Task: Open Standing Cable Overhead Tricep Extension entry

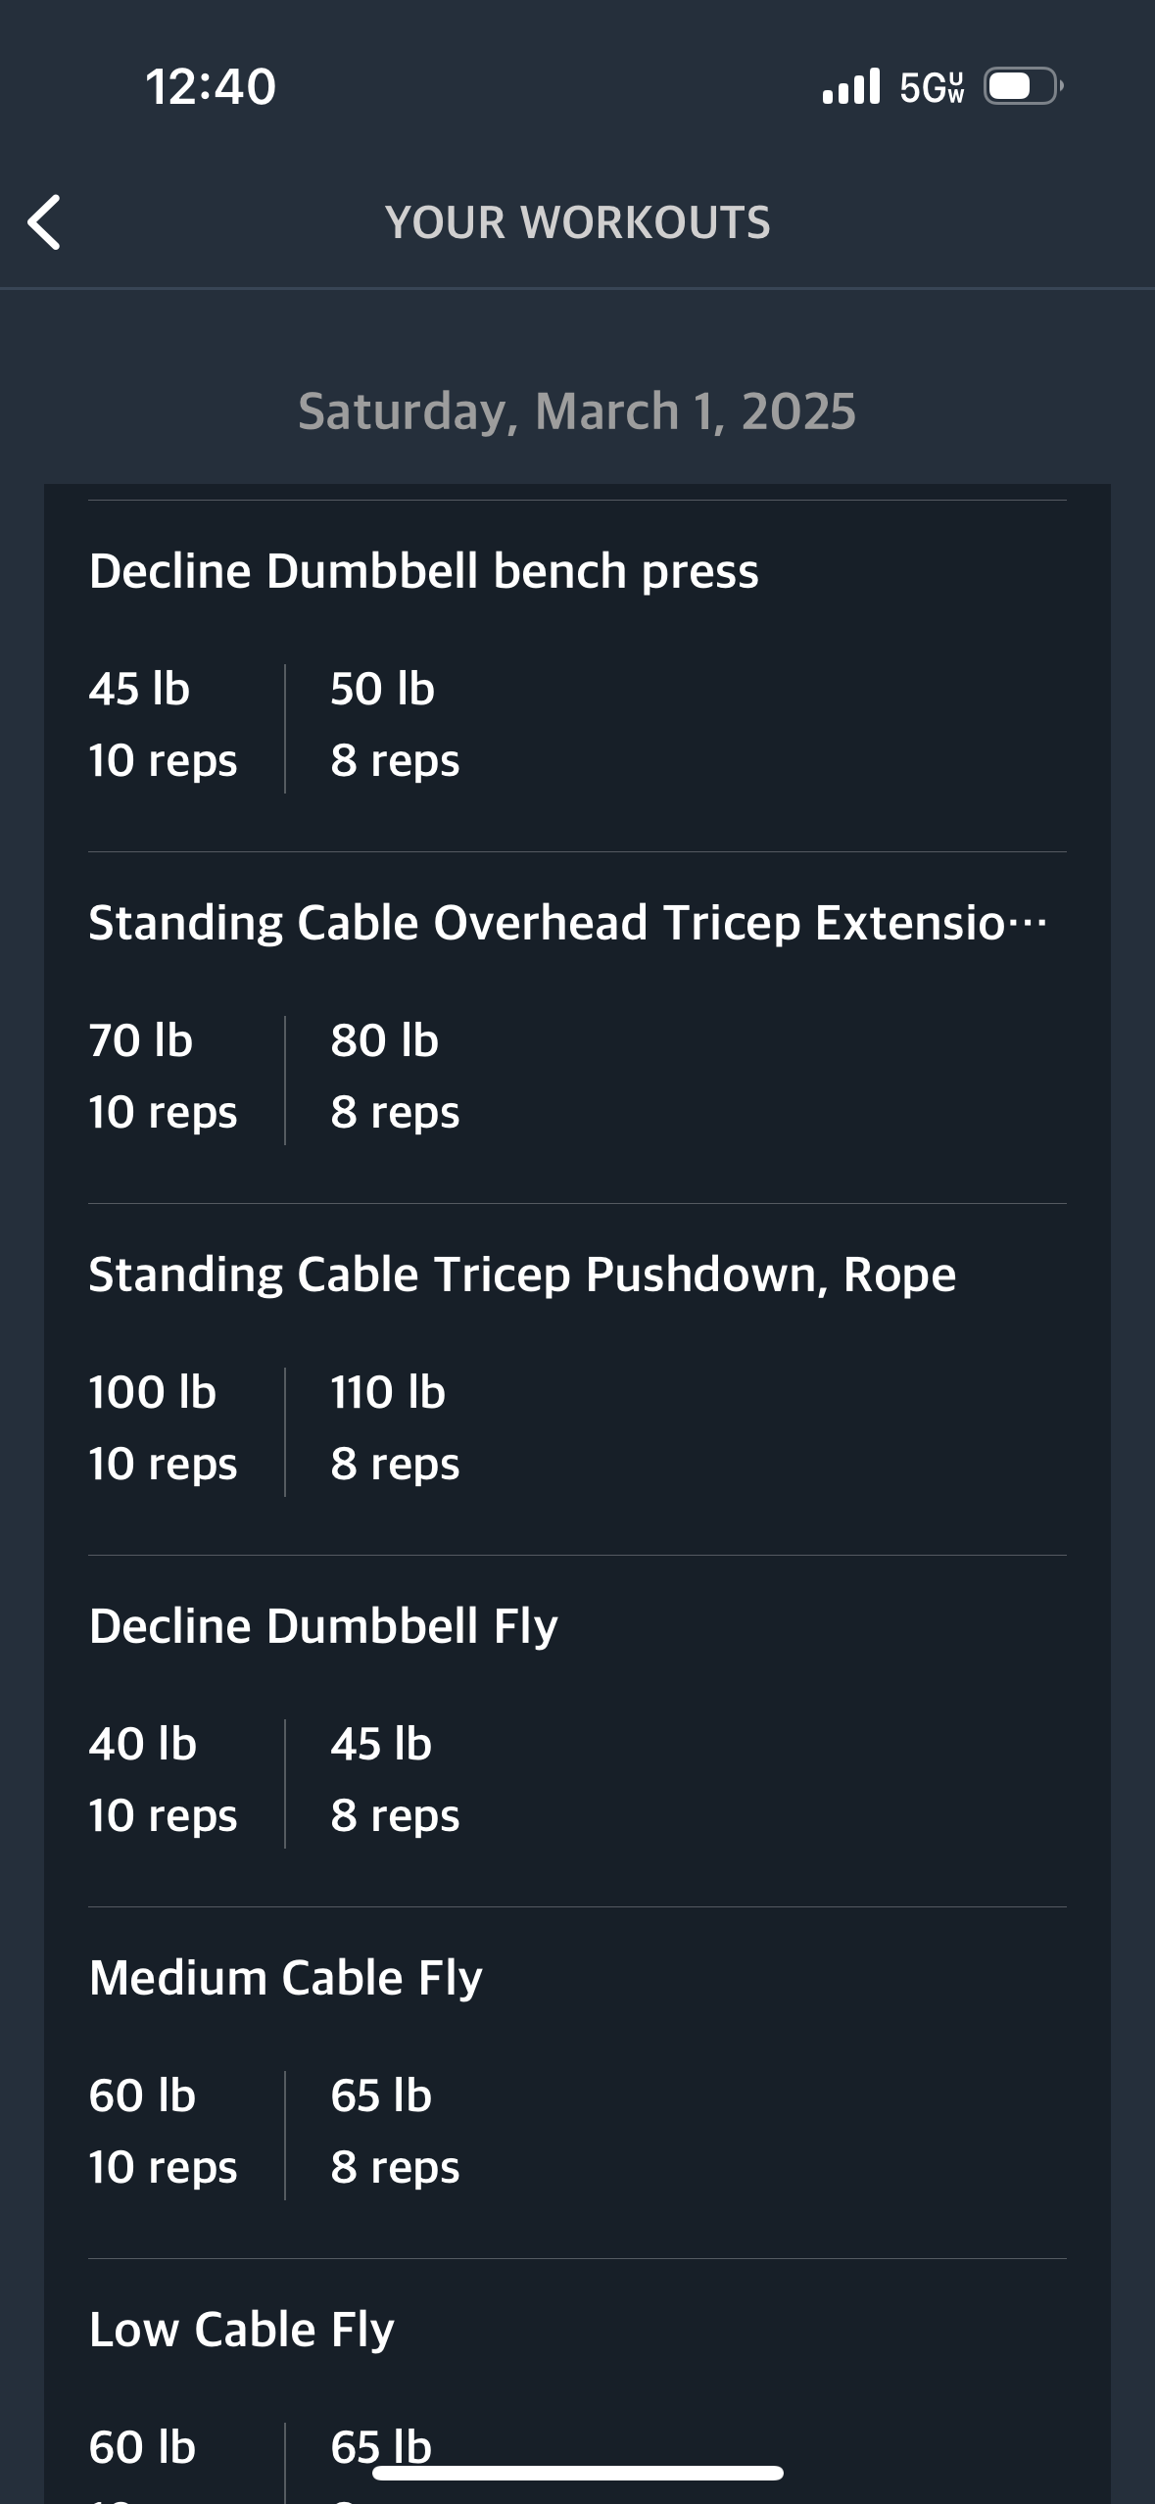Action: pos(568,923)
